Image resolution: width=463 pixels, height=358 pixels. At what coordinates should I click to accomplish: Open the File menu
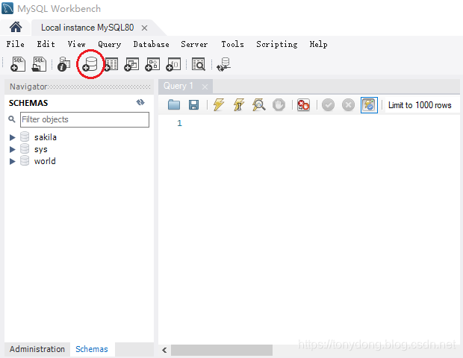point(16,44)
